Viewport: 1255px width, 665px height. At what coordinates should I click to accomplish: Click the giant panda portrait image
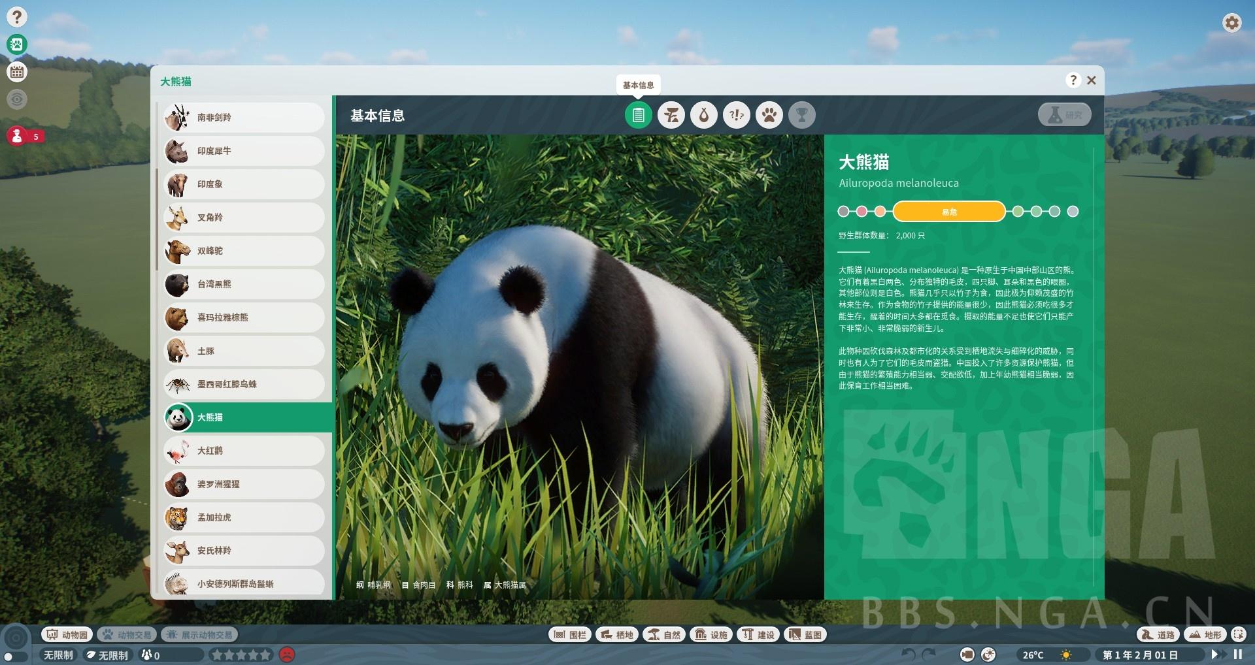580,366
